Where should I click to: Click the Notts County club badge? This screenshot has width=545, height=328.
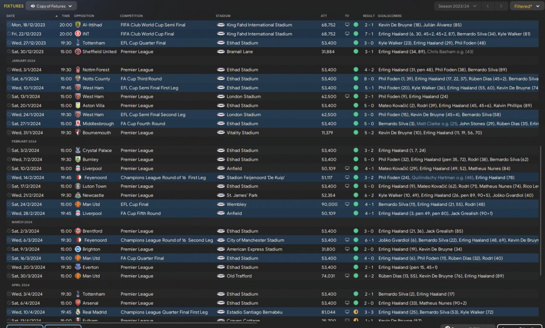(78, 79)
